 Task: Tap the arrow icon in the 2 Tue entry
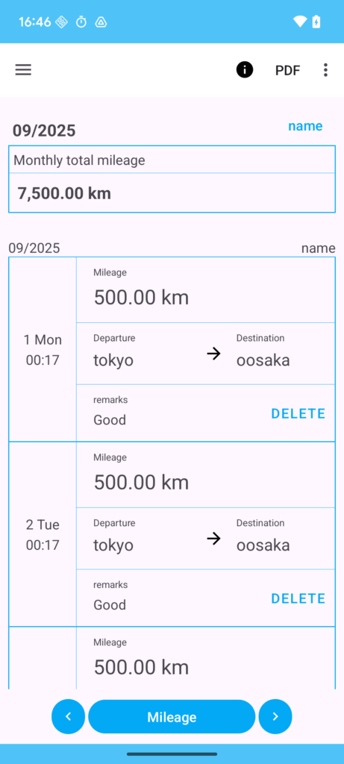point(213,539)
